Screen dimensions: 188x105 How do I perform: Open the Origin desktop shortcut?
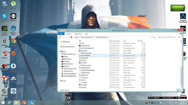point(14,55)
